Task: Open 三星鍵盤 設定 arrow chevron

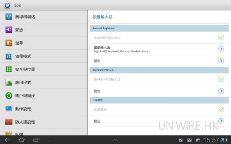Action: (221, 121)
